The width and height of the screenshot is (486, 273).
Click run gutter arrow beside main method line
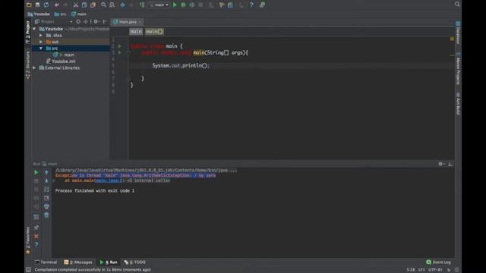120,52
